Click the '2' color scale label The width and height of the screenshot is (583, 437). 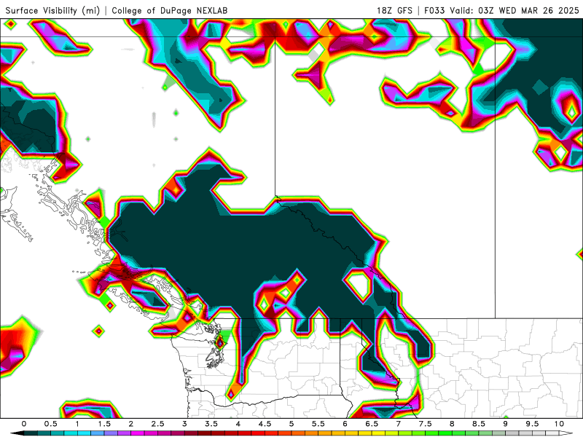[131, 424]
